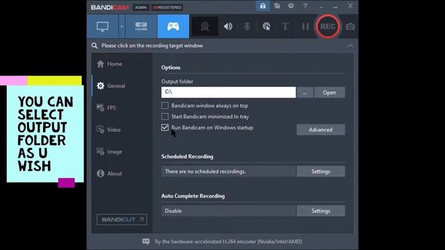Screen dimensions: 445x250
Task: Click hardware-accelerated H.264 encoder tip
Action: pyautogui.click(x=228, y=242)
